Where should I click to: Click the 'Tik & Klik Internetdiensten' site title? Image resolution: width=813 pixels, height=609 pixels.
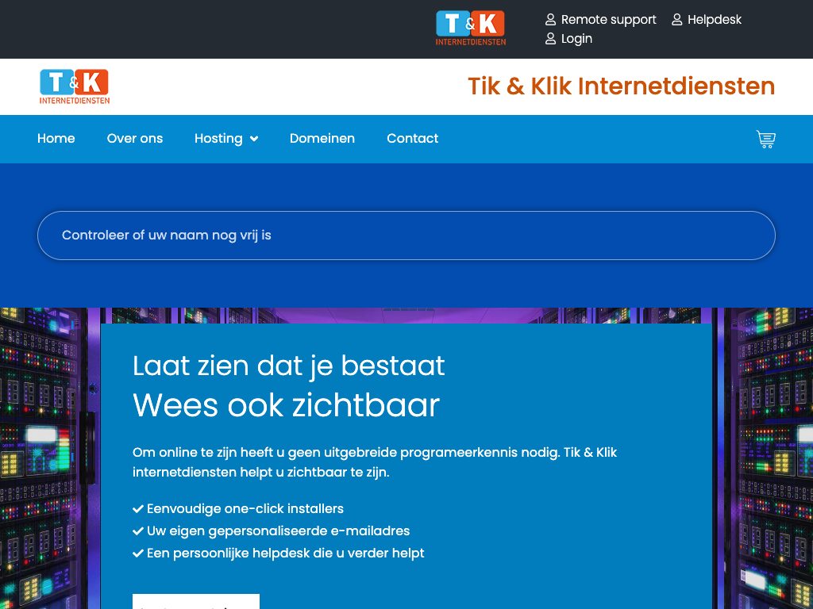point(621,86)
